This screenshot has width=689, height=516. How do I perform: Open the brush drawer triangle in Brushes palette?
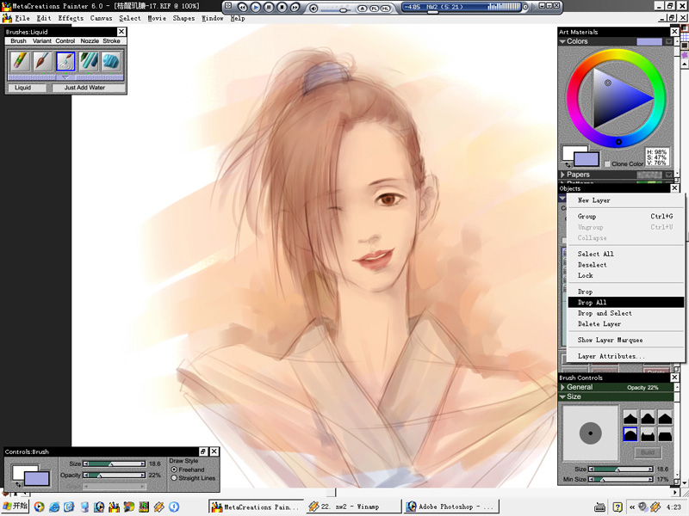coord(65,77)
